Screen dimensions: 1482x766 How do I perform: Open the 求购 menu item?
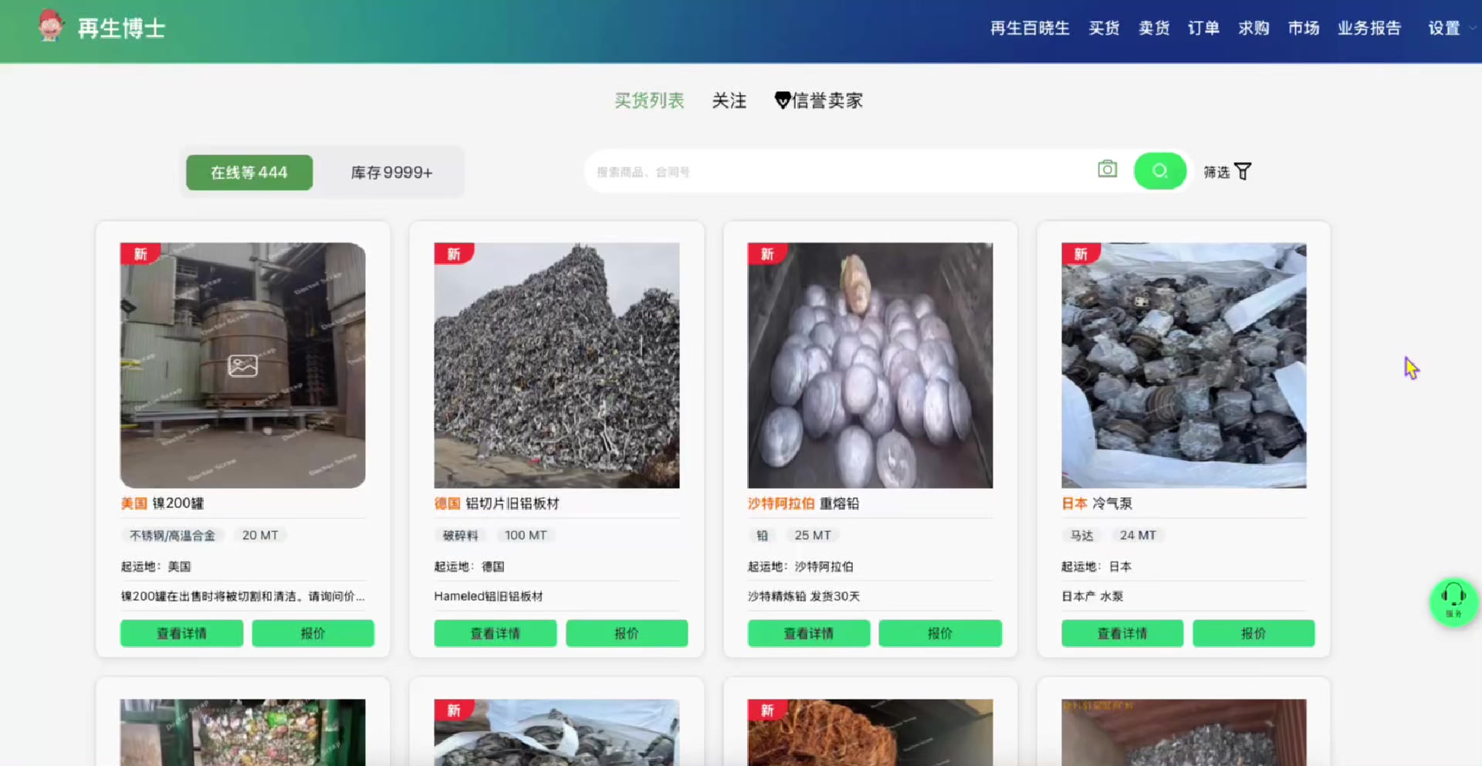point(1254,29)
